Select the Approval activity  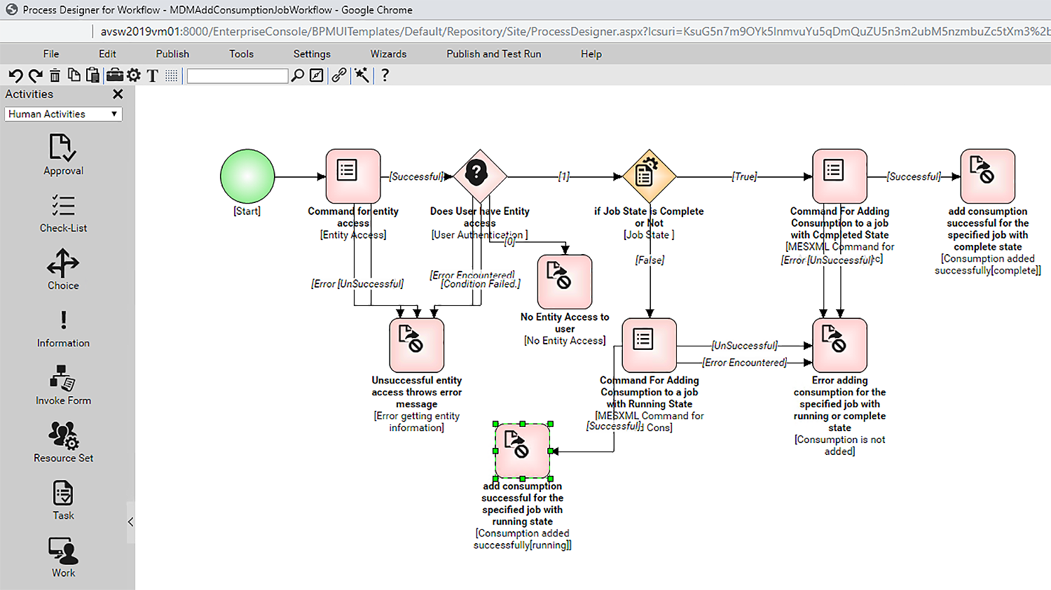63,155
